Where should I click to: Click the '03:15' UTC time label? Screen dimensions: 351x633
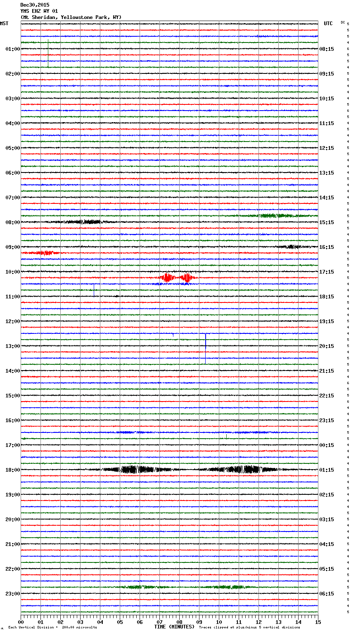327,520
